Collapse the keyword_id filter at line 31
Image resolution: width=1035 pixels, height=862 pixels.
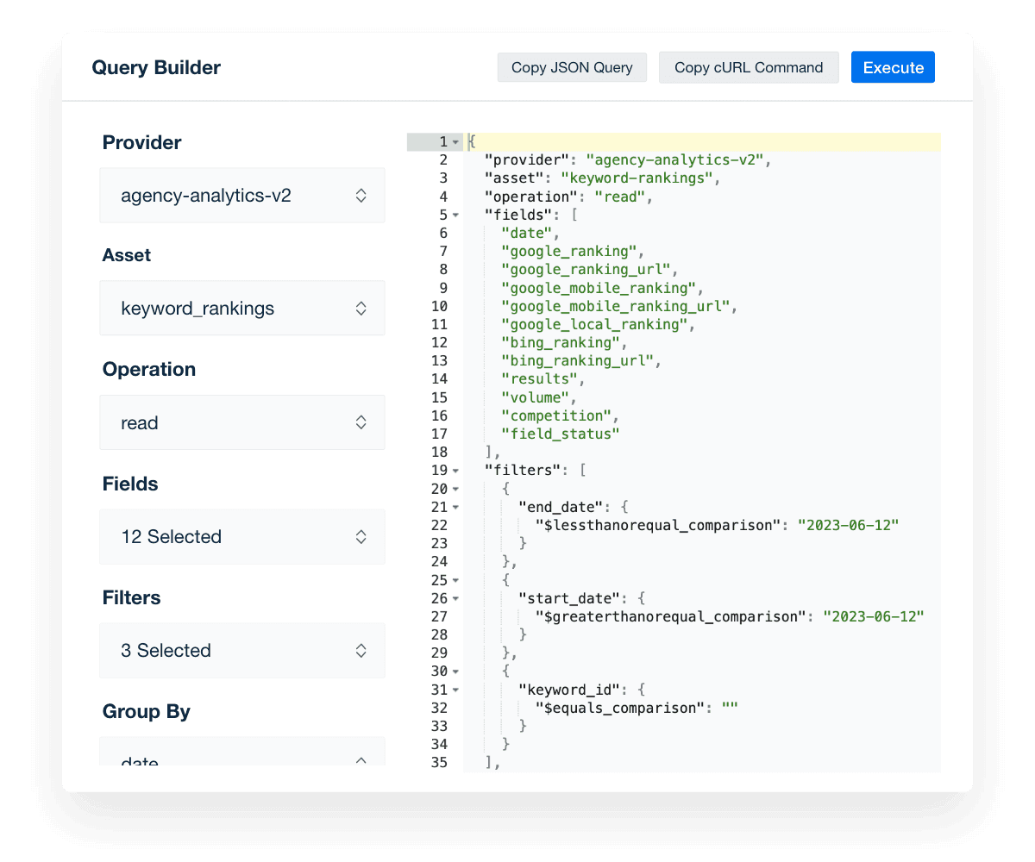click(x=455, y=689)
